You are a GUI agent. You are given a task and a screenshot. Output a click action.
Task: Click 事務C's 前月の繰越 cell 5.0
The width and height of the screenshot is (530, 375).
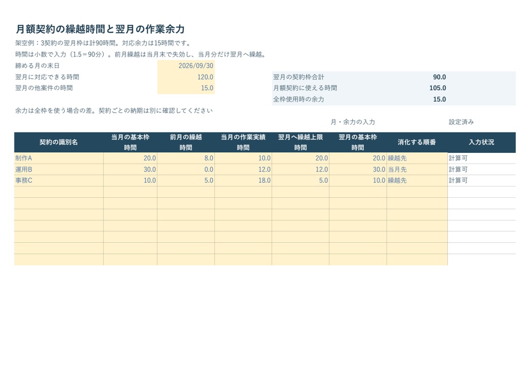click(186, 181)
